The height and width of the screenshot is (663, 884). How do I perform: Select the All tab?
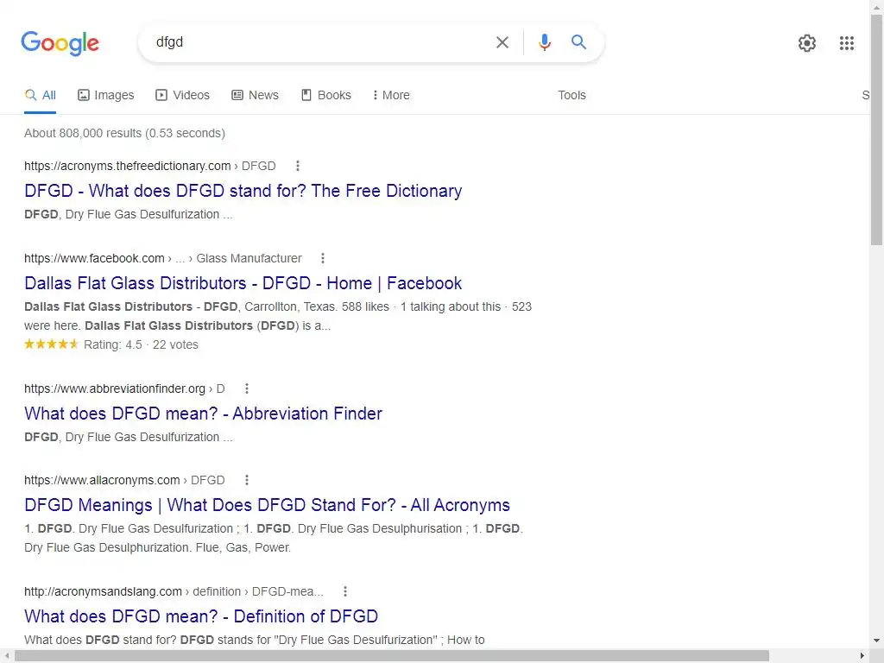coord(41,95)
